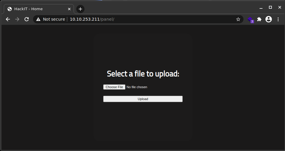Focus the address bar showing 10.10.253.211/panel/
This screenshot has height=151, width=285.
(x=146, y=19)
